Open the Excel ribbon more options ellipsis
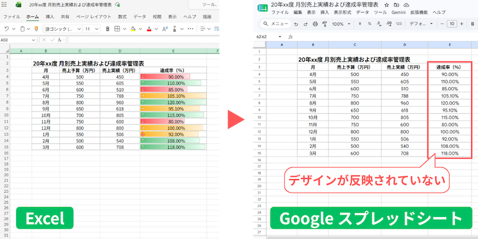478x239 pixels. point(190,29)
